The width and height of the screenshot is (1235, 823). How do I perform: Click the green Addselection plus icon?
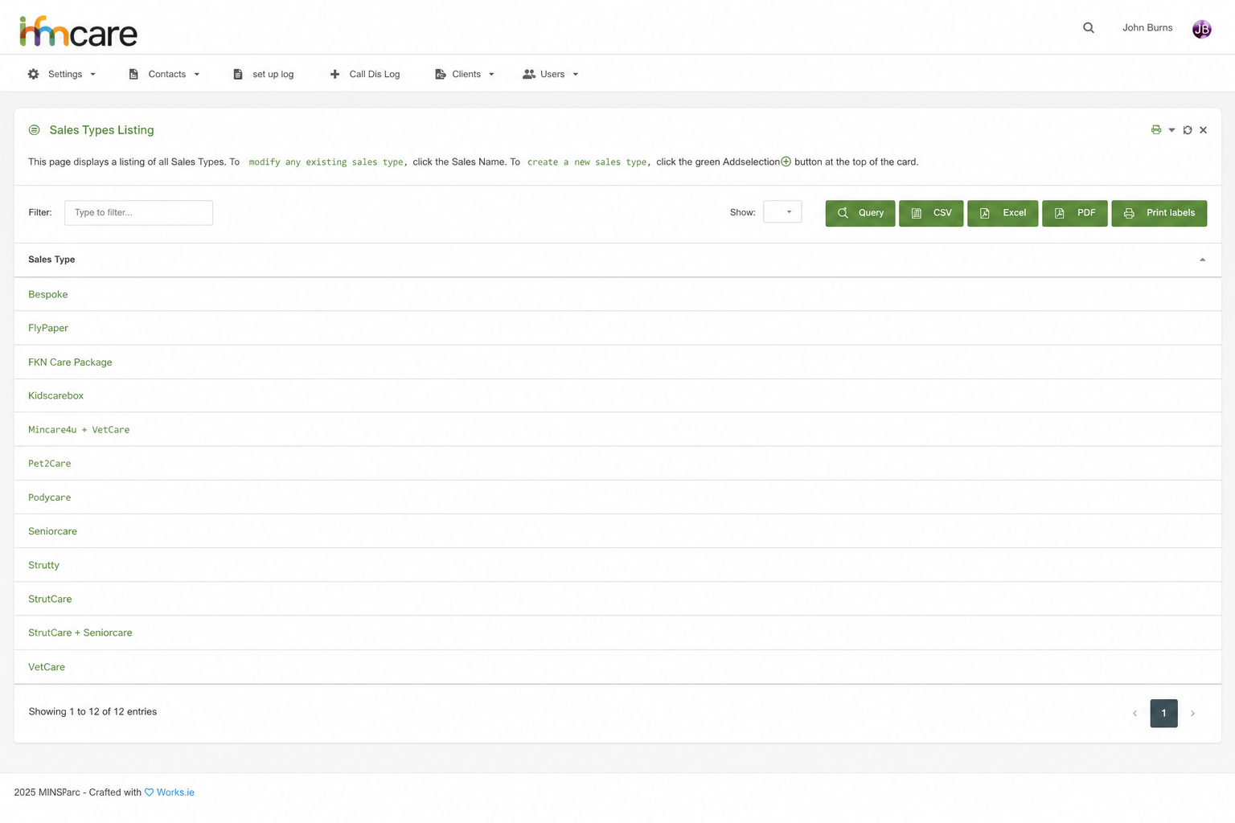(786, 162)
